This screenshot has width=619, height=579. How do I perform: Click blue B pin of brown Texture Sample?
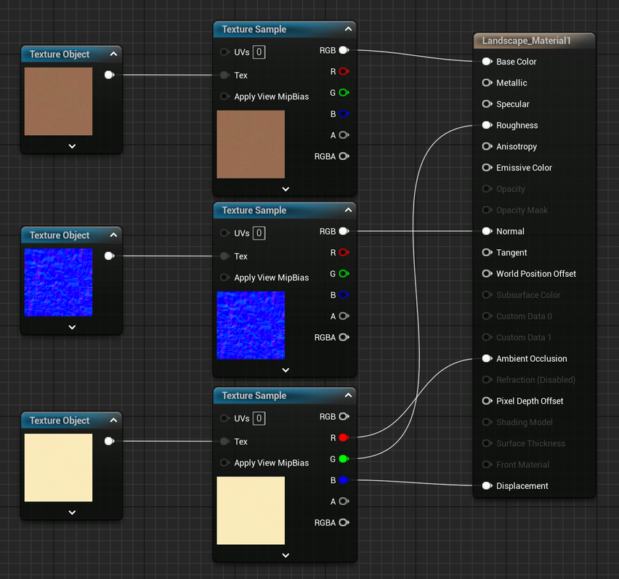(344, 114)
